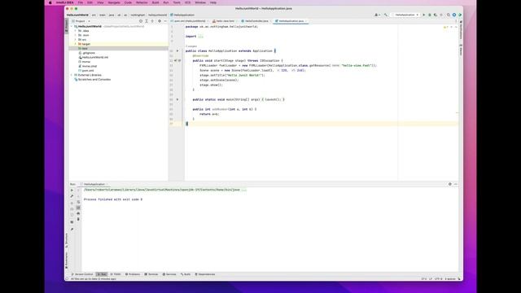Expand the target folder
The width and height of the screenshot is (521, 293).
click(x=76, y=44)
